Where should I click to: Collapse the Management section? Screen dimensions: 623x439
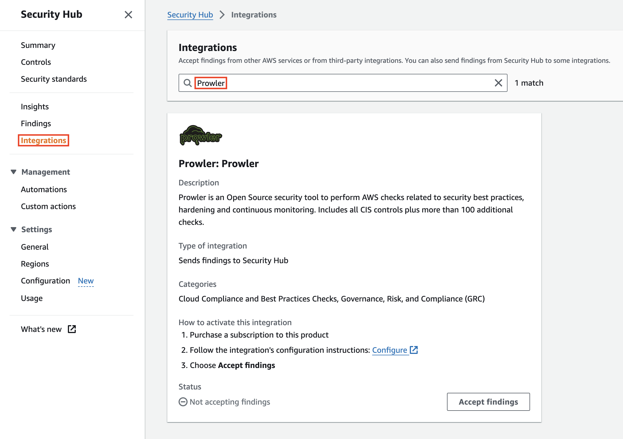(x=14, y=172)
